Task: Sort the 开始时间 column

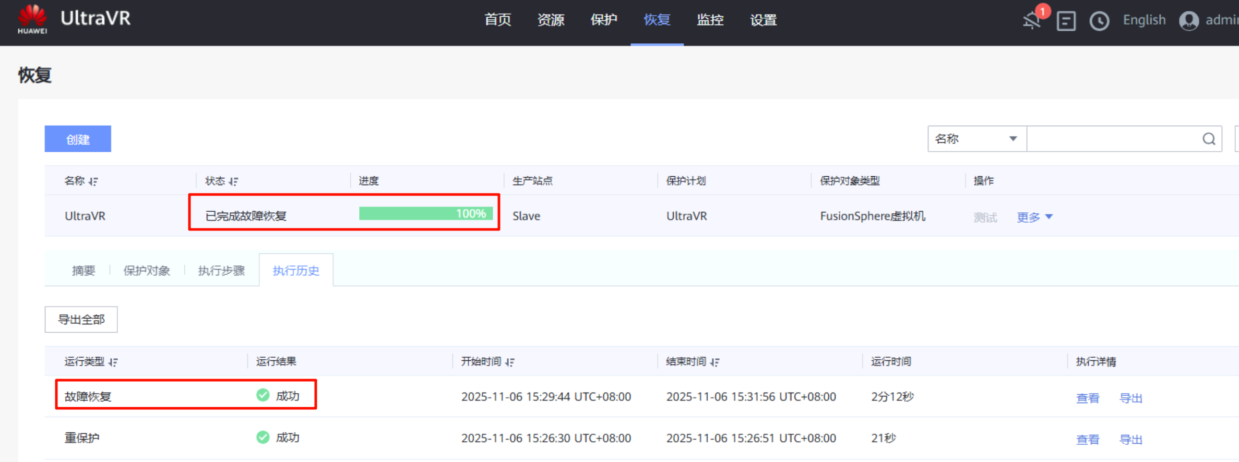Action: (510, 362)
